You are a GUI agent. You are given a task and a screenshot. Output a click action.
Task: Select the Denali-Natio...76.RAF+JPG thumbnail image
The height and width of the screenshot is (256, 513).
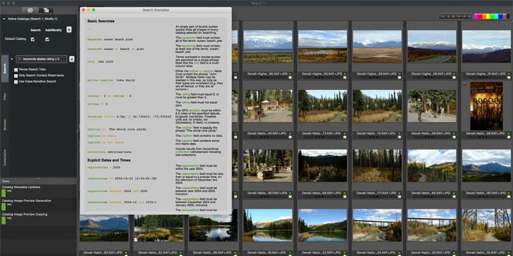[377, 106]
